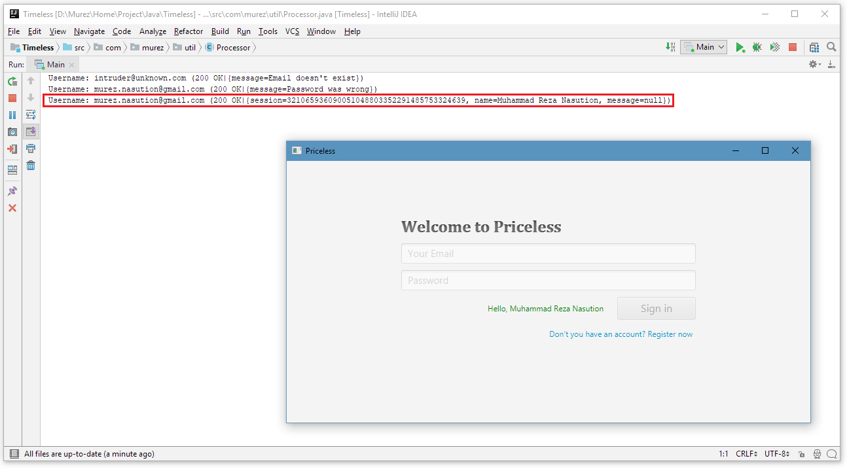Open the Navigate menu

click(89, 31)
